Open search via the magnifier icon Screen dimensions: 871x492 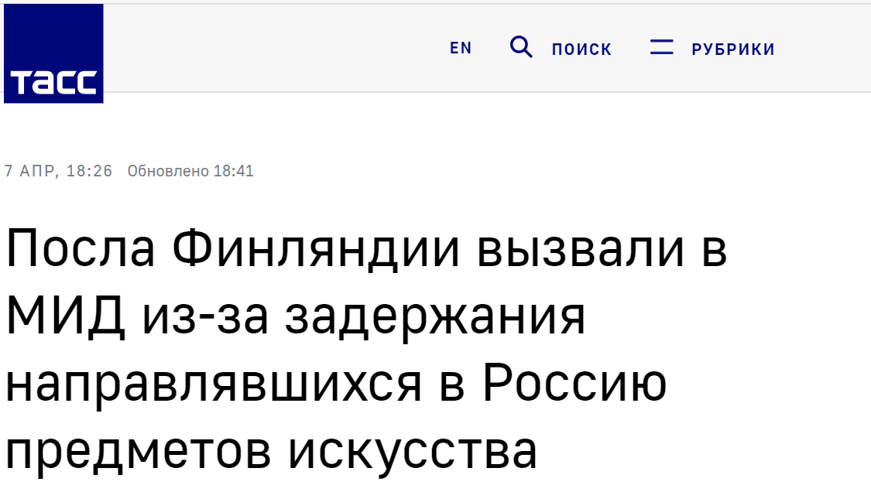click(x=521, y=47)
